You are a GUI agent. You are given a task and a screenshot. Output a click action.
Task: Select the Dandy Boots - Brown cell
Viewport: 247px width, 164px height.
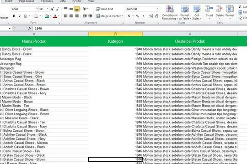point(44,49)
